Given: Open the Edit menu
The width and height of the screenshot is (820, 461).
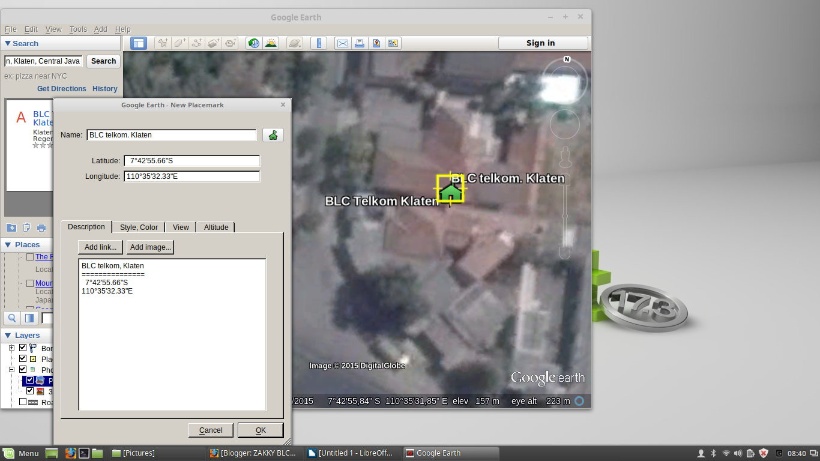Looking at the screenshot, I should pyautogui.click(x=31, y=29).
